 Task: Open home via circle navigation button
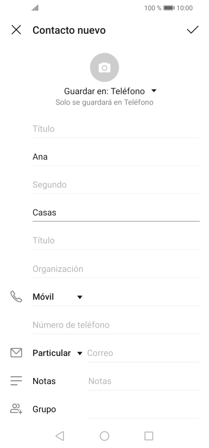[104, 436]
